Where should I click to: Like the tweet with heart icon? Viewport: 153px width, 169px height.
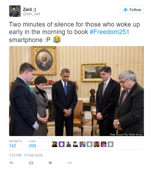tap(50, 163)
